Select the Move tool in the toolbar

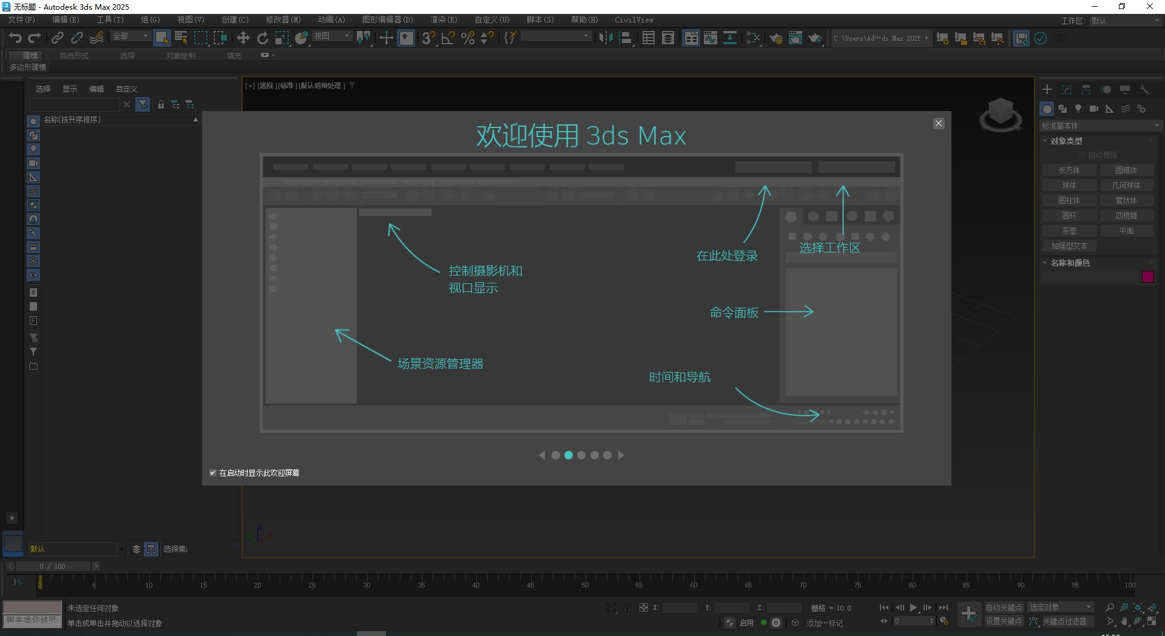243,38
